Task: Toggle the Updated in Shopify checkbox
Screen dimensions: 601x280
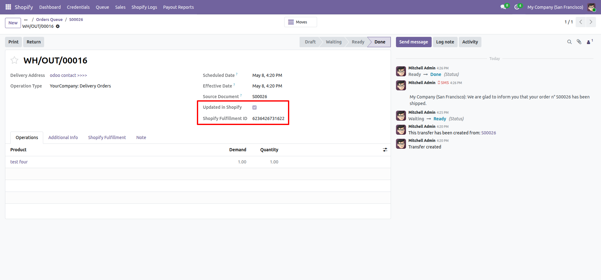Action: 254,107
